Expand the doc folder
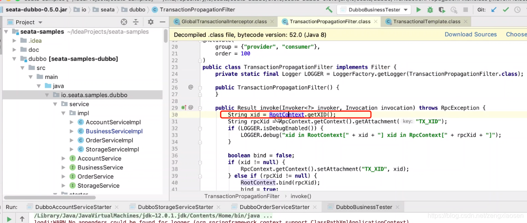The image size is (527, 223). [14, 50]
